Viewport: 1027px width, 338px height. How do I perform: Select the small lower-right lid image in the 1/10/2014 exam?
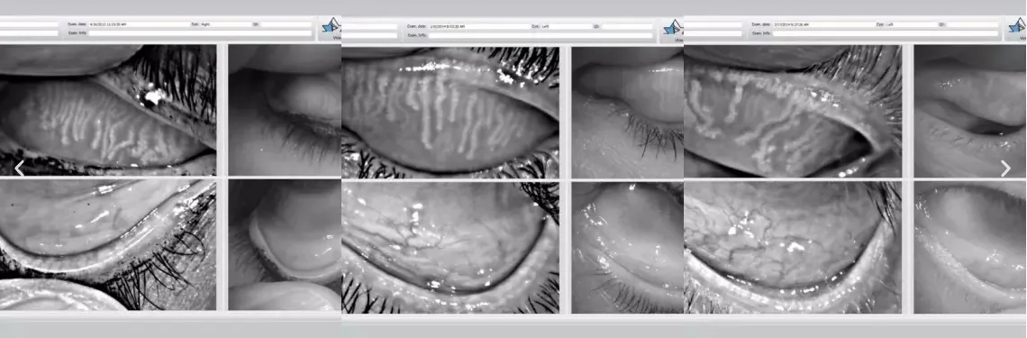(628, 248)
